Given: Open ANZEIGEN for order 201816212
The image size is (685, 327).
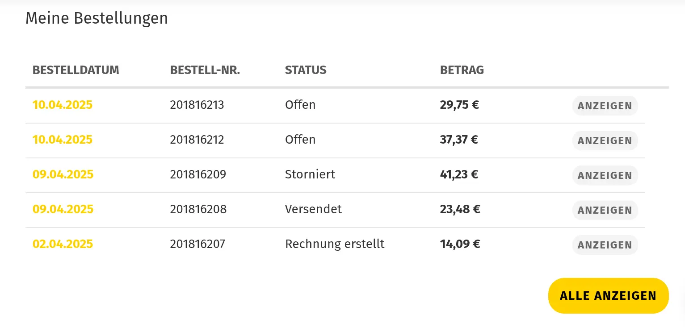Looking at the screenshot, I should (605, 141).
